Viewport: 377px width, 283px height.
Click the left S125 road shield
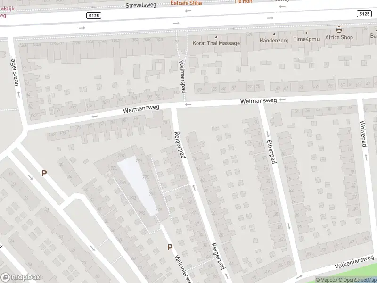pyautogui.click(x=94, y=16)
